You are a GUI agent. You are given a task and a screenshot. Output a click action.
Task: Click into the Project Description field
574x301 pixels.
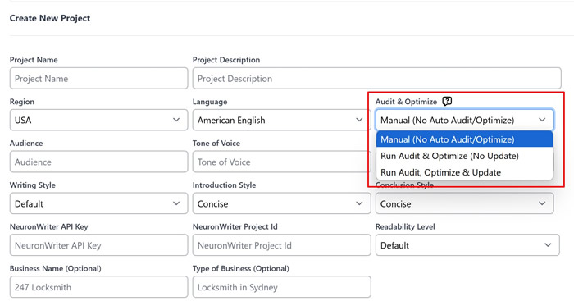click(376, 79)
